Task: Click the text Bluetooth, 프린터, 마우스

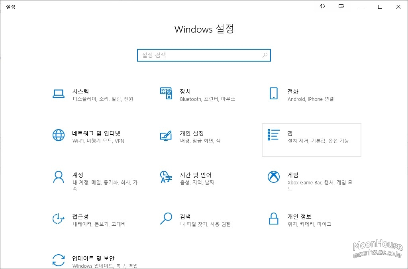Action: 208,99
